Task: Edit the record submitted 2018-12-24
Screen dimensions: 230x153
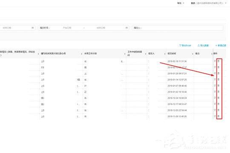Action: point(215,98)
